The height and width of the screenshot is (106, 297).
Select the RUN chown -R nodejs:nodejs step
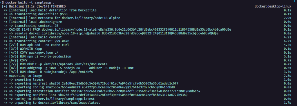48,72
